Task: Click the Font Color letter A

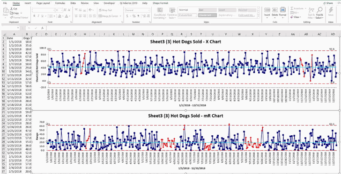Action: 67,16
